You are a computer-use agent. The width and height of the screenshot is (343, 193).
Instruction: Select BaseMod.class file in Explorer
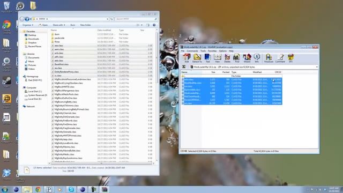click(x=62, y=64)
